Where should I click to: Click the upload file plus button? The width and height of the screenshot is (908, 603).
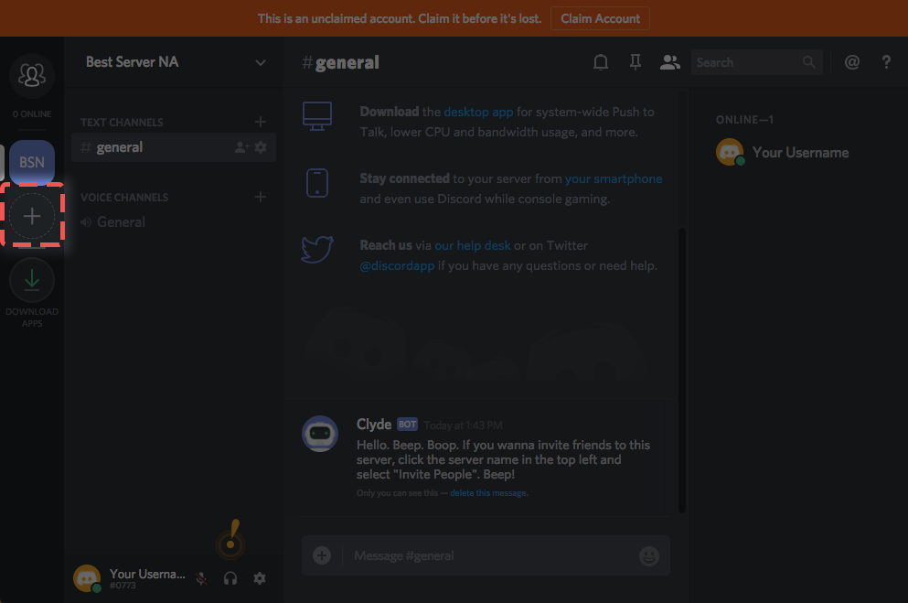tap(322, 555)
